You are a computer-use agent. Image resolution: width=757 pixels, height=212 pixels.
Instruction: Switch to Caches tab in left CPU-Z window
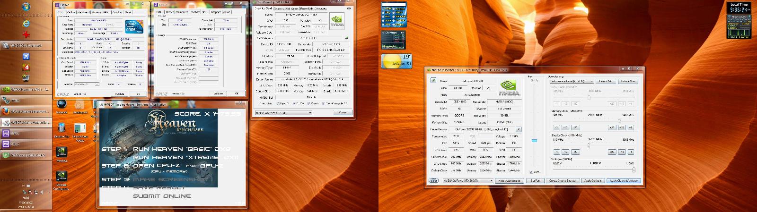(71, 12)
